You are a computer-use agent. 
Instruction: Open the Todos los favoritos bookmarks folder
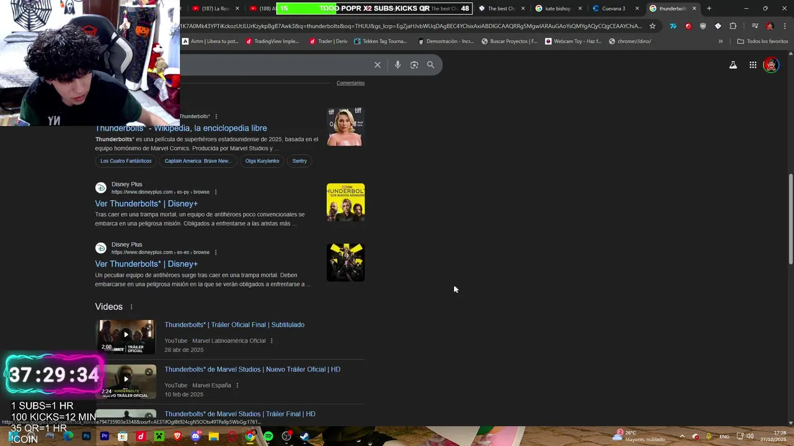[x=763, y=41]
